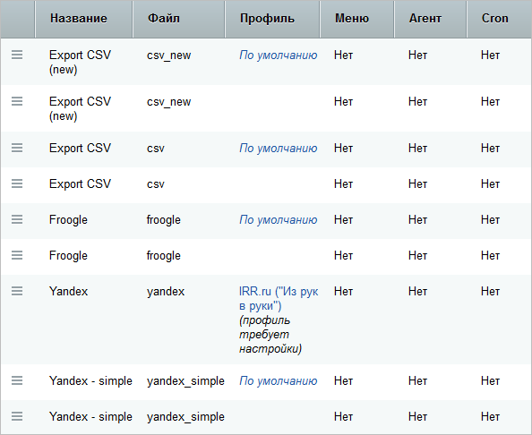Open actions menu for Yandex - simple default profile row
532x435 pixels.
point(17,380)
